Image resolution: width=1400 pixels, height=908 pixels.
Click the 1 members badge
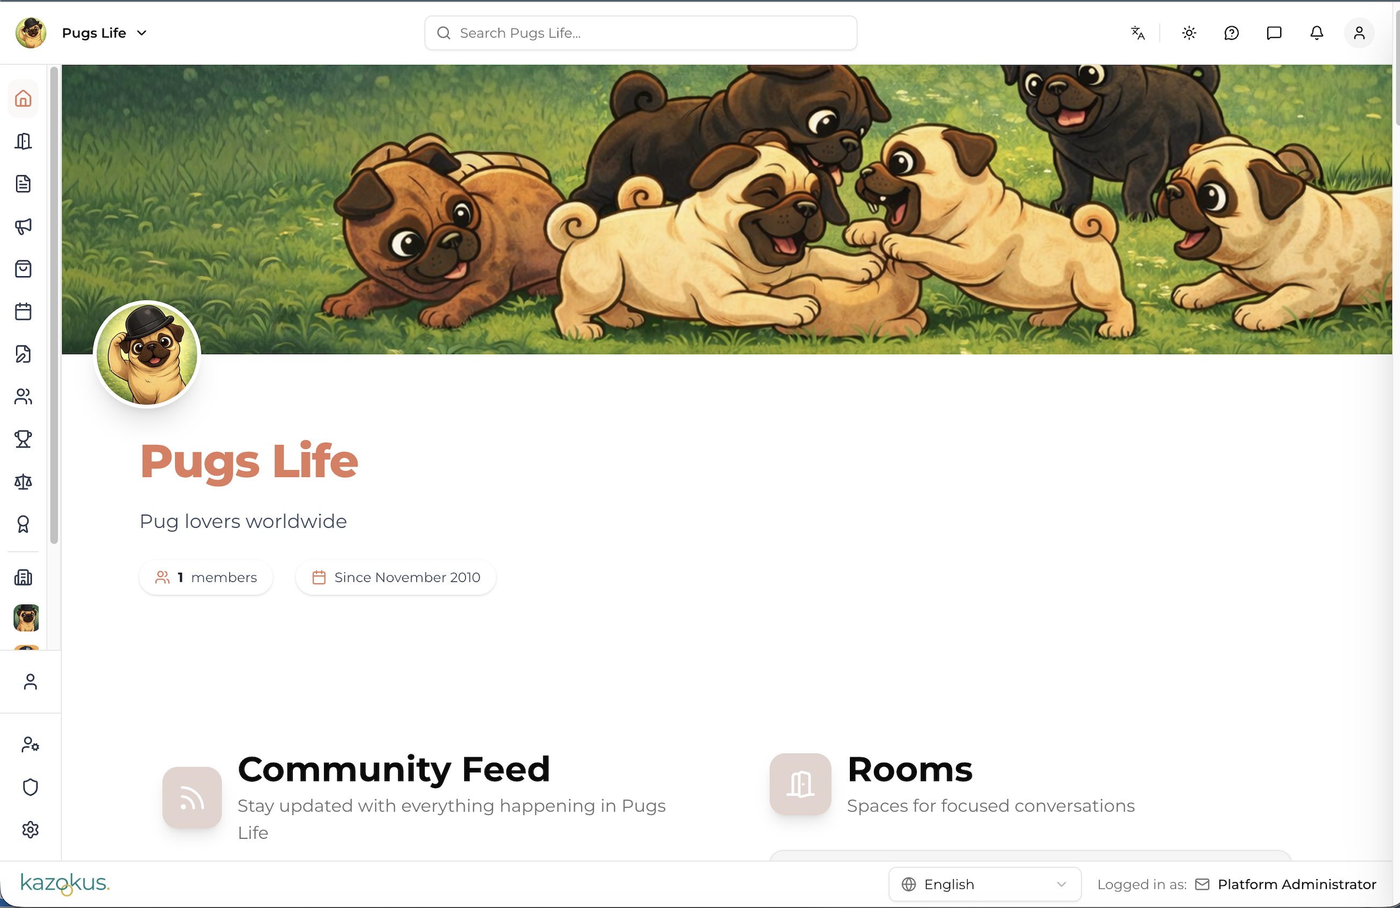pyautogui.click(x=206, y=577)
